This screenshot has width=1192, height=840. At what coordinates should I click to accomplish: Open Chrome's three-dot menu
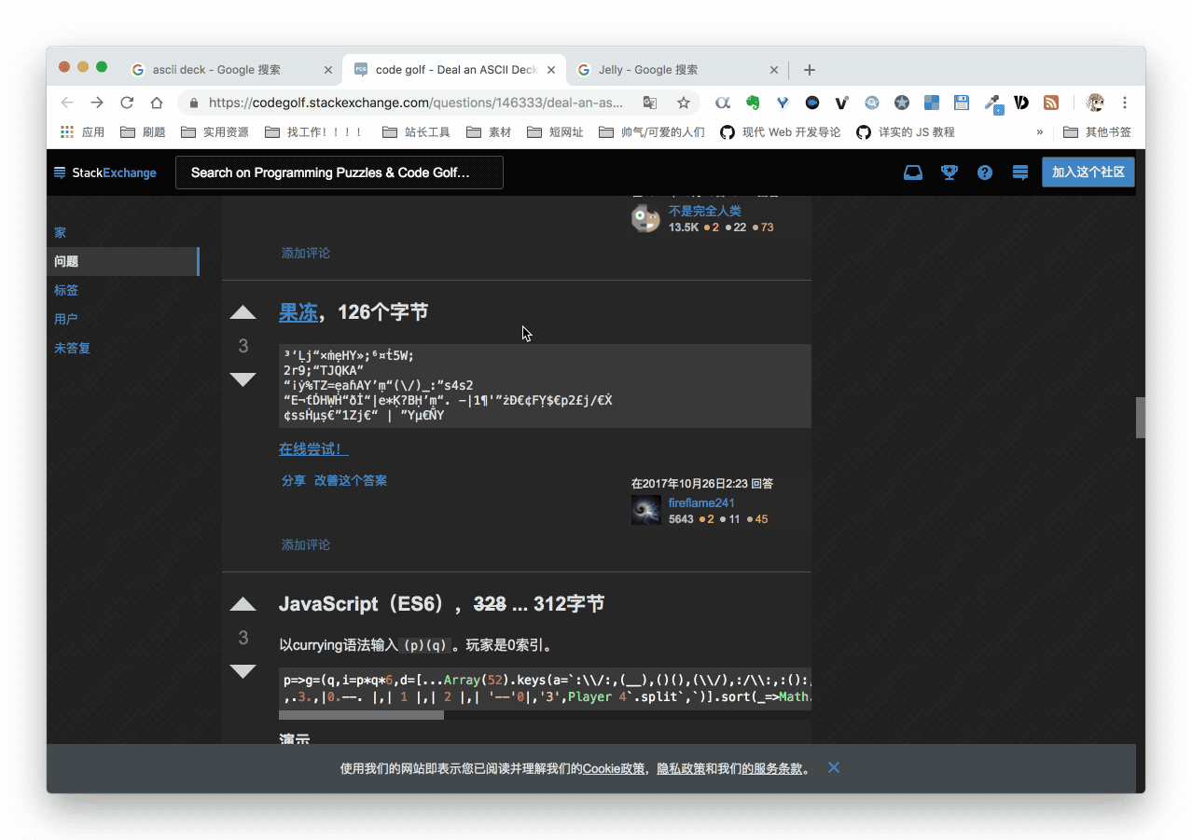[1125, 103]
